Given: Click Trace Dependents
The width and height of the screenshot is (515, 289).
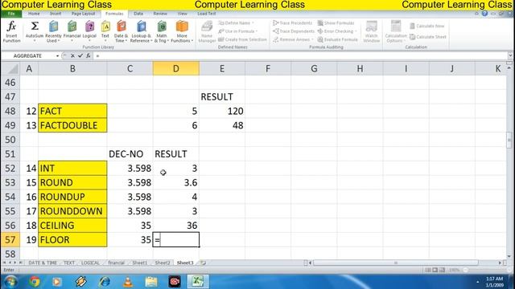Looking at the screenshot, I should click(294, 31).
